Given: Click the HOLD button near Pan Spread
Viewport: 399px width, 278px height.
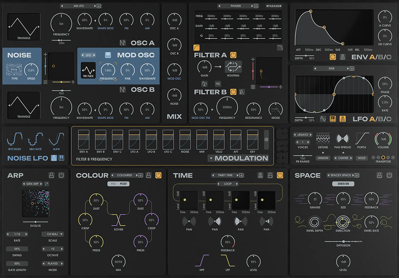Looking at the screenshot, I should [361, 158].
